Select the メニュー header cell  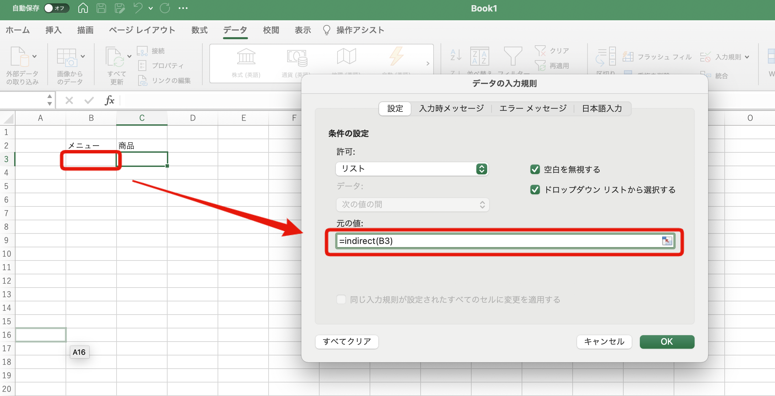(91, 146)
